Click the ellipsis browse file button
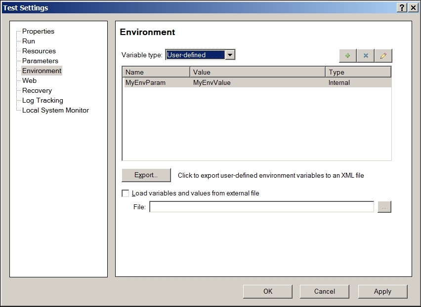This screenshot has width=421, height=307. [x=384, y=207]
